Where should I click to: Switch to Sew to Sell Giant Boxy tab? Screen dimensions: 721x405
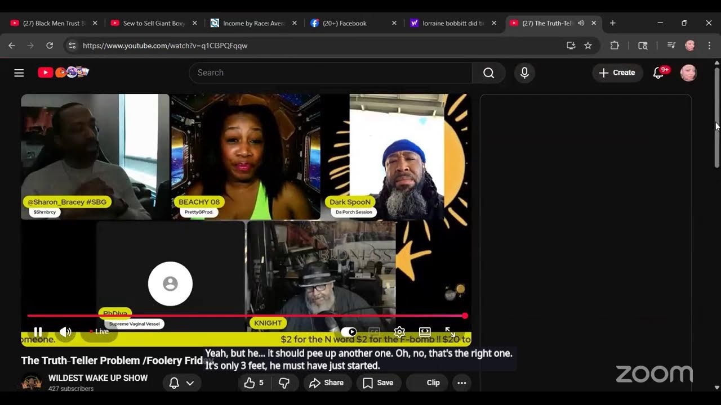pos(154,23)
